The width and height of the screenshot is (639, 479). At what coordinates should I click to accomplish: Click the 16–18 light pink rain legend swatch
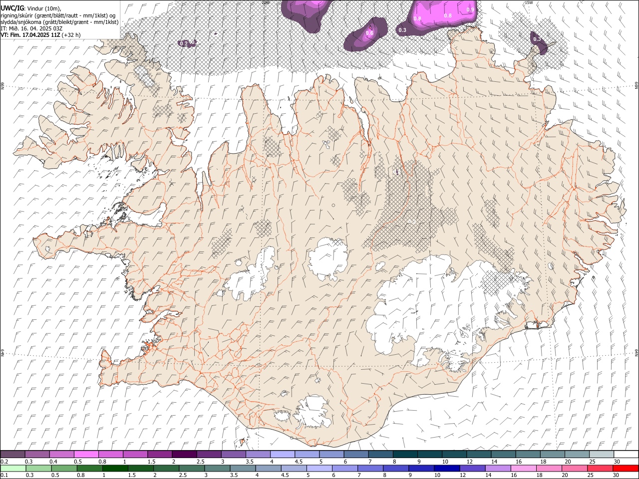pos(524,469)
